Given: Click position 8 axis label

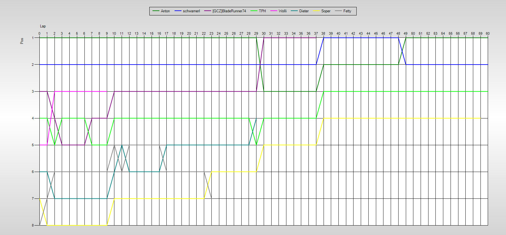Looking at the screenshot, I should [x=33, y=225].
